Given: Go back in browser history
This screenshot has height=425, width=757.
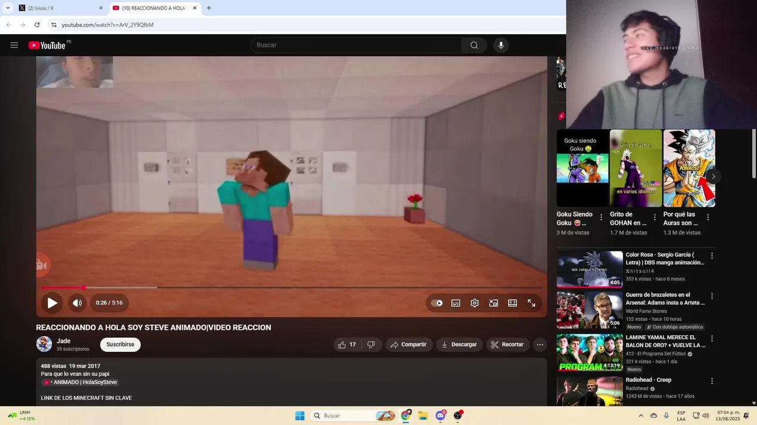Looking at the screenshot, I should [9, 25].
